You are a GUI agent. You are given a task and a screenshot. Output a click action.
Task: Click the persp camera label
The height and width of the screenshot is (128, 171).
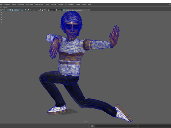[x=86, y=122]
